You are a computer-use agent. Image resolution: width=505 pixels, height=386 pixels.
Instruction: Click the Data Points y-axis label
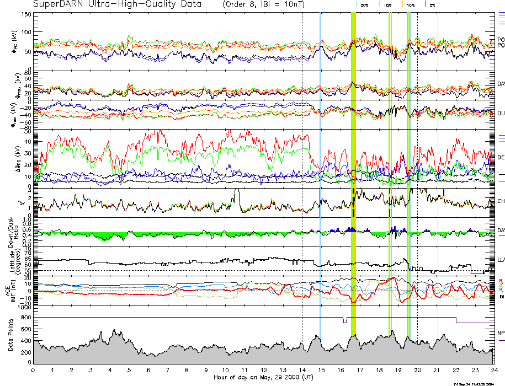tap(11, 337)
